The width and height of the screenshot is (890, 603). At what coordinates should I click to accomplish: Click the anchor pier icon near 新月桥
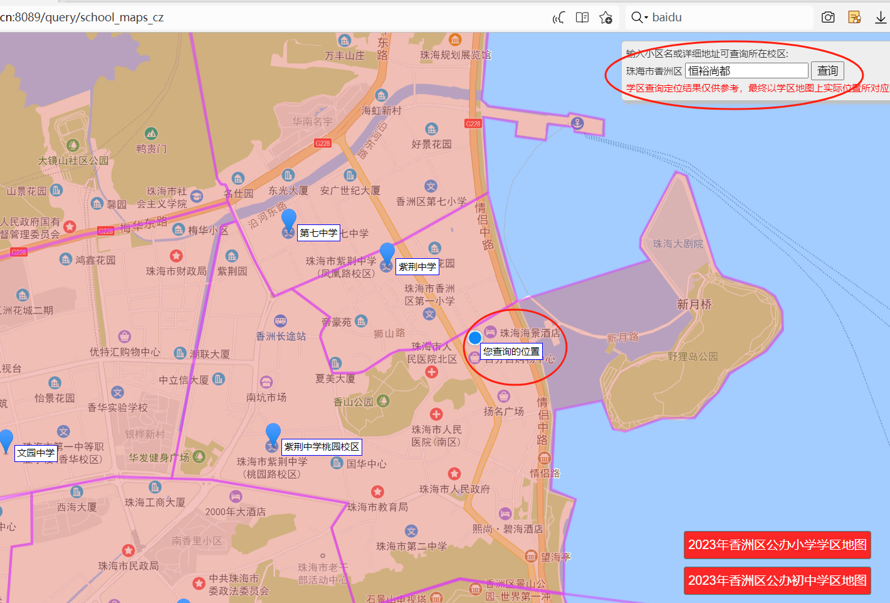click(576, 123)
